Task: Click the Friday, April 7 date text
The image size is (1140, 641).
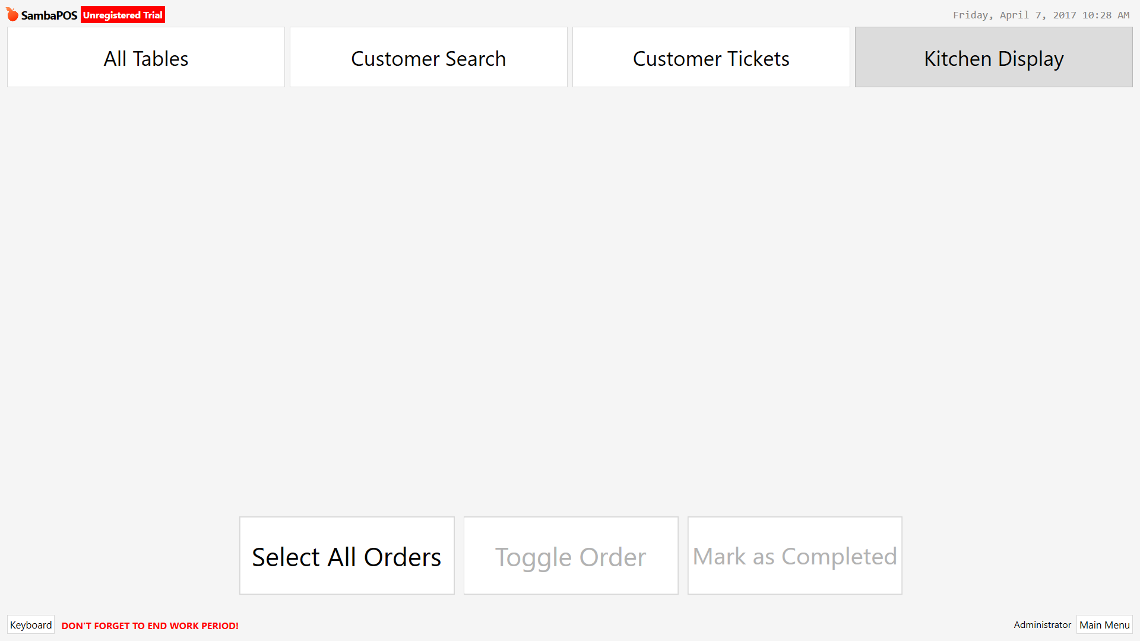Action: 996,15
